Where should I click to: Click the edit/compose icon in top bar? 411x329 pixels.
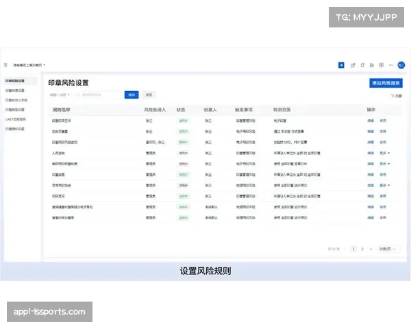pyautogui.click(x=353, y=65)
